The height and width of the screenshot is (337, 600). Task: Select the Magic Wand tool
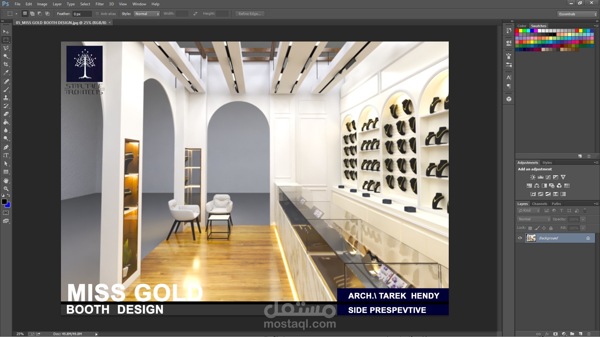coord(6,56)
